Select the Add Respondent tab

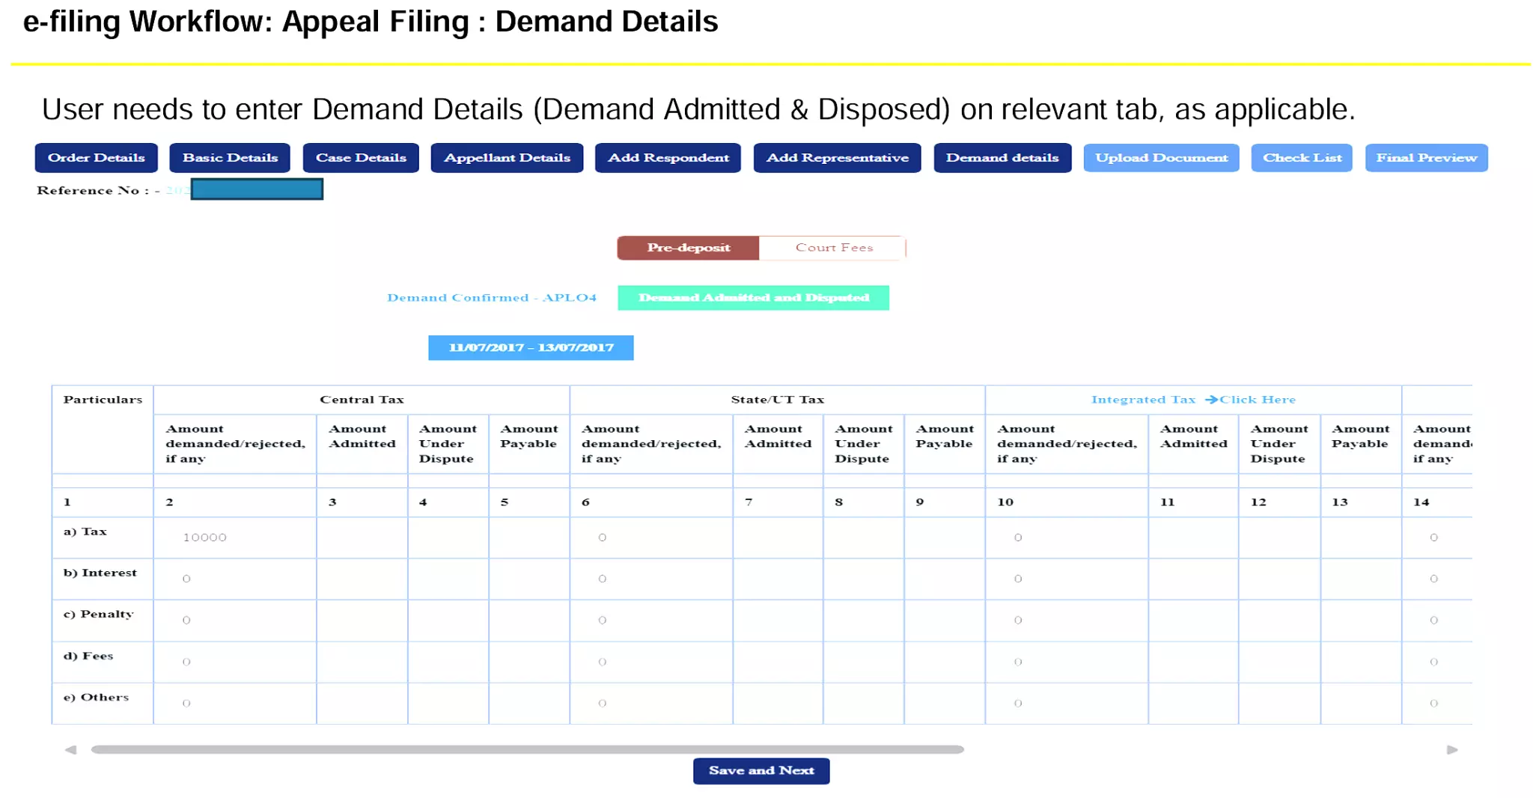pyautogui.click(x=668, y=158)
